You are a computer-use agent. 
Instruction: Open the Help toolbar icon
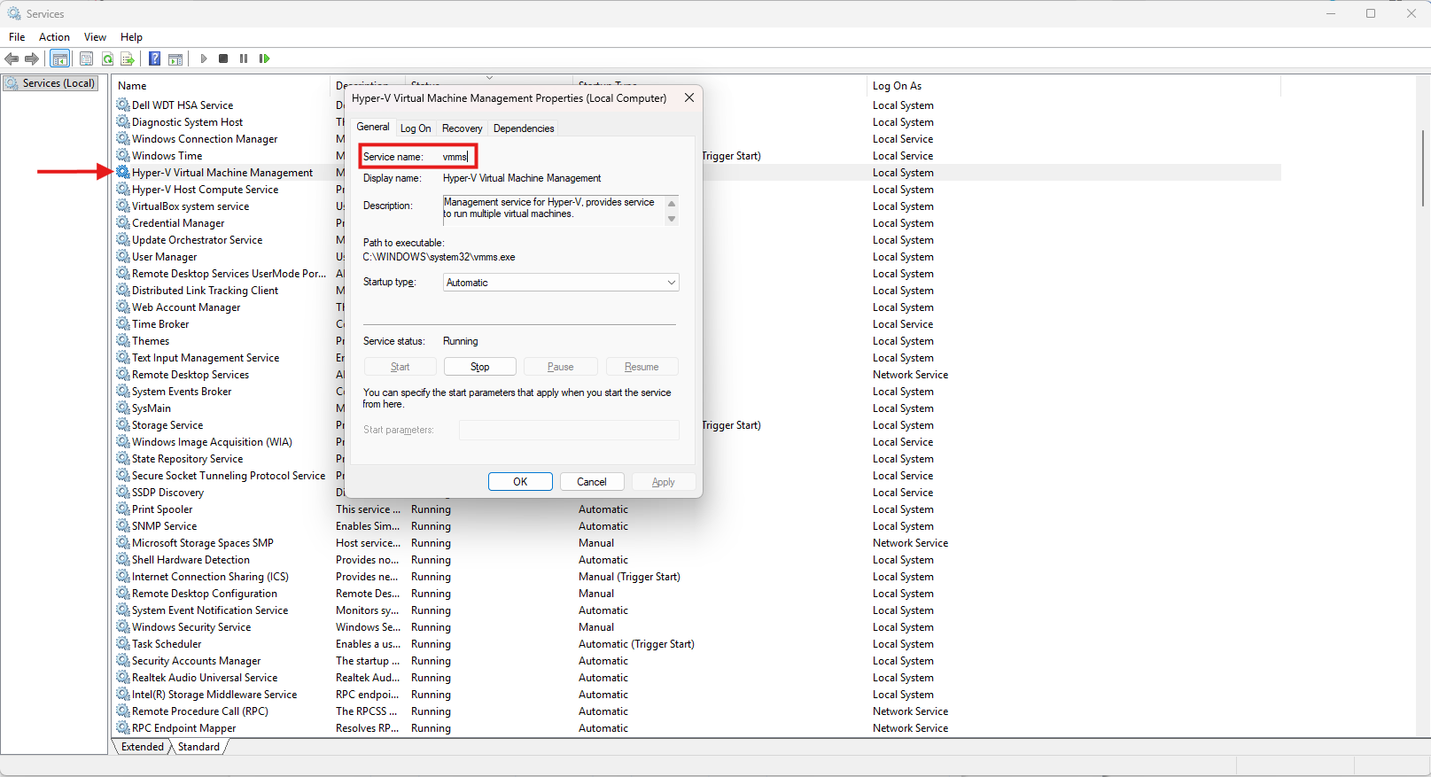click(x=154, y=58)
